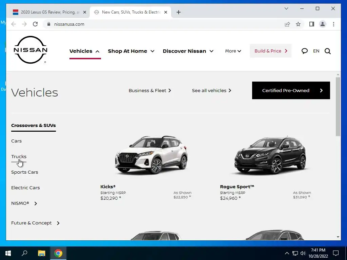This screenshot has height=260, width=347.
Task: Open the tab search chevron
Action: [286, 8]
